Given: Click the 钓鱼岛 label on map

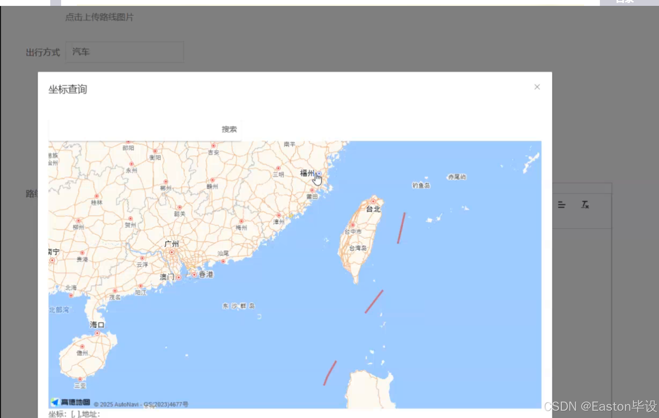Looking at the screenshot, I should point(421,185).
